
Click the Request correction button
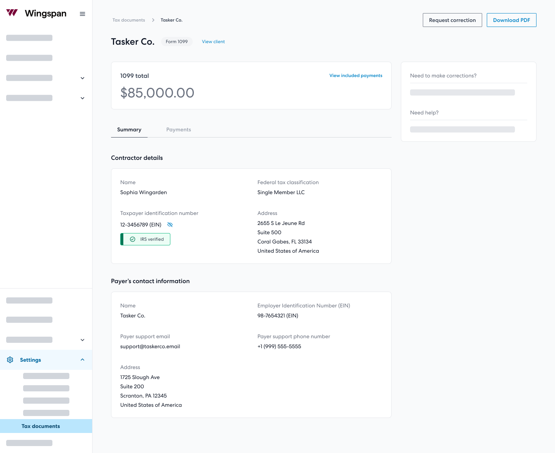pos(452,20)
